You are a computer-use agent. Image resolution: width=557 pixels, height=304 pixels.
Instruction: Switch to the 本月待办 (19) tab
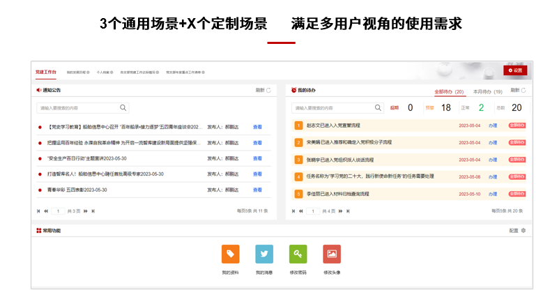(x=487, y=91)
